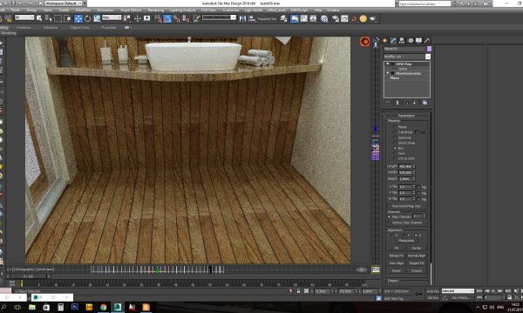The width and height of the screenshot is (523, 313).
Task: Click the Mirror tool icon
Action: (243, 18)
